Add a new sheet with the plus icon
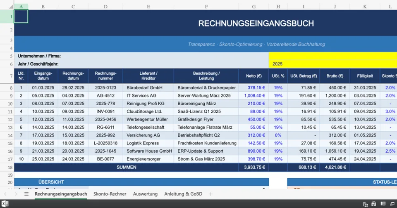Viewport: 397px width, 208px height. pyautogui.click(x=210, y=194)
